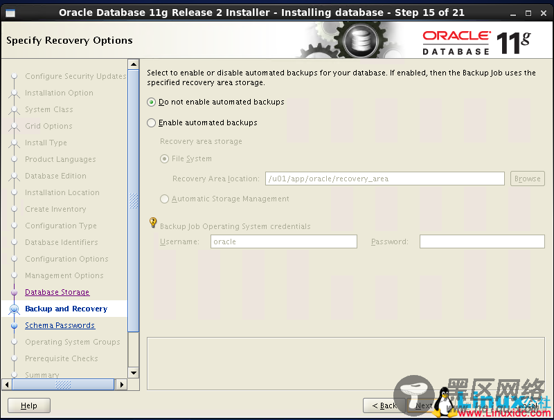Click the Product Languages step
554x420 pixels.
tap(60, 159)
